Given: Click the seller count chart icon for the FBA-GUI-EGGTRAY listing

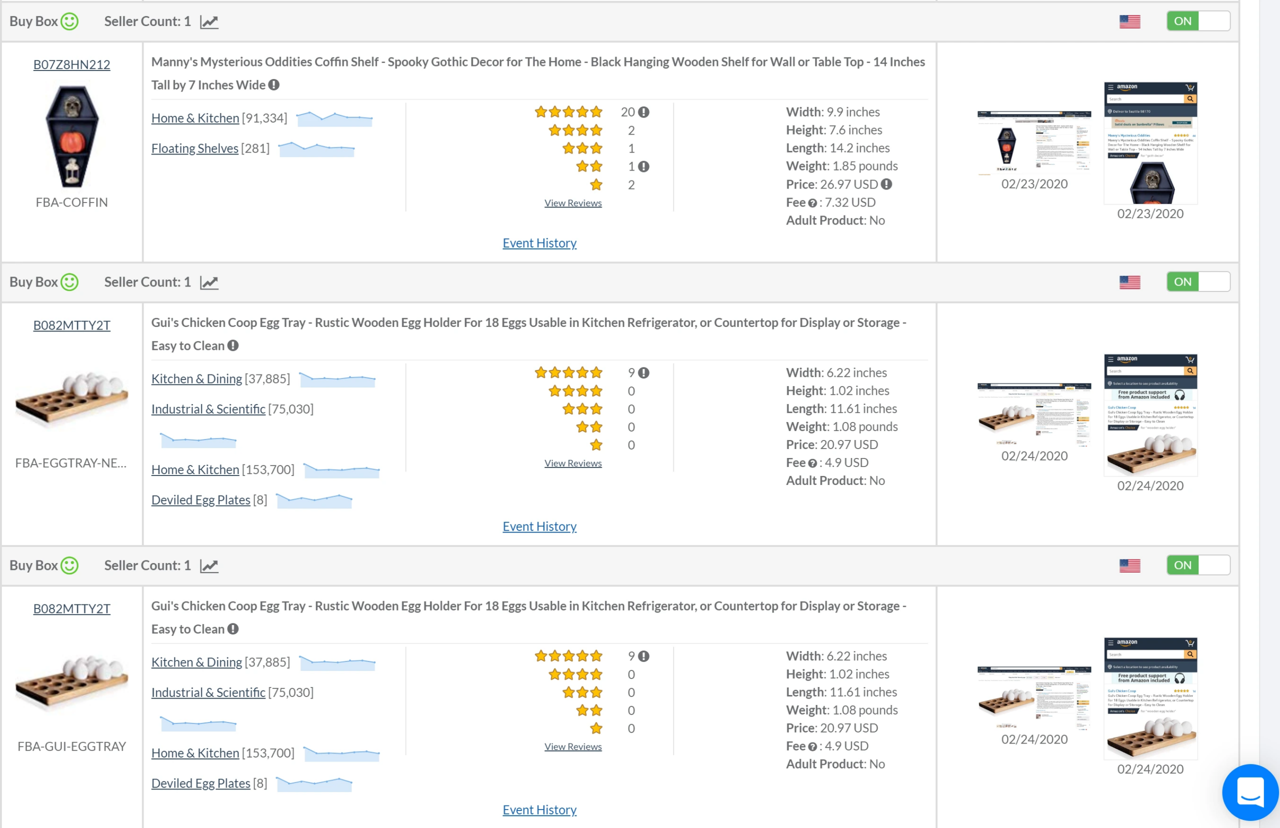Looking at the screenshot, I should pyautogui.click(x=209, y=565).
